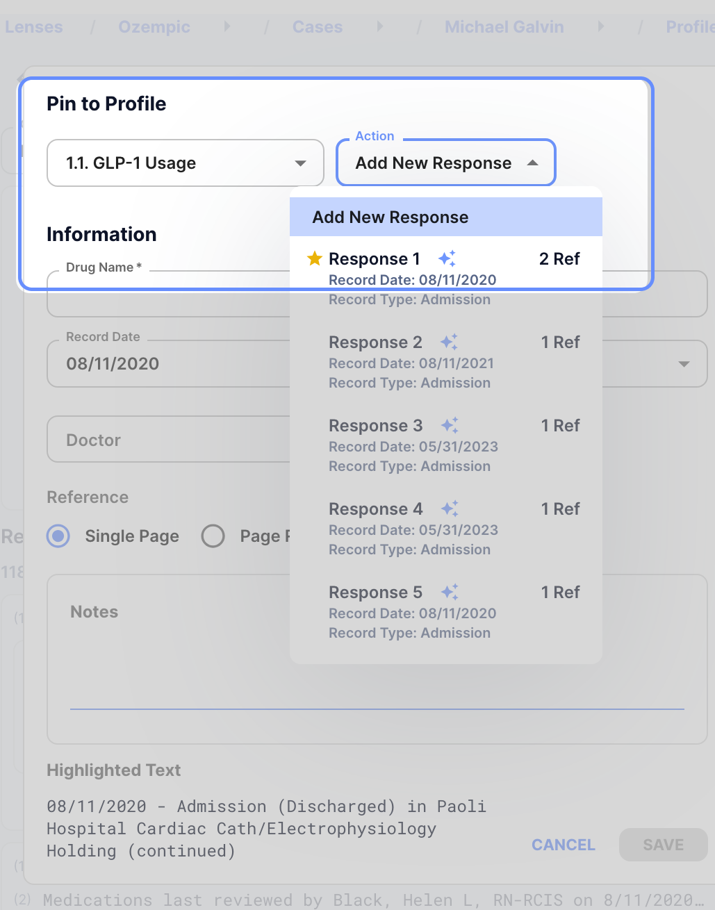Click the '1 Ref' count on Response 3
This screenshot has height=910, width=715.
(x=561, y=425)
